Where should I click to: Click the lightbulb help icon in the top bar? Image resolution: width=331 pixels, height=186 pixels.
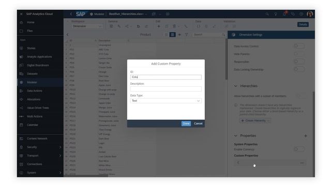click(x=276, y=14)
